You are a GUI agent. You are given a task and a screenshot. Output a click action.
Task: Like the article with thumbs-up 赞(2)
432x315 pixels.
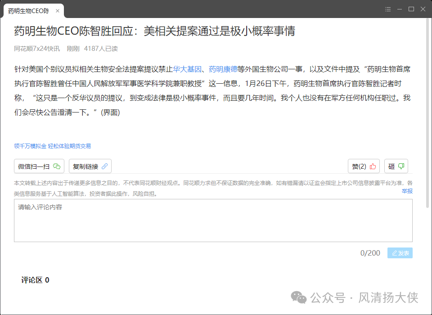364,166
